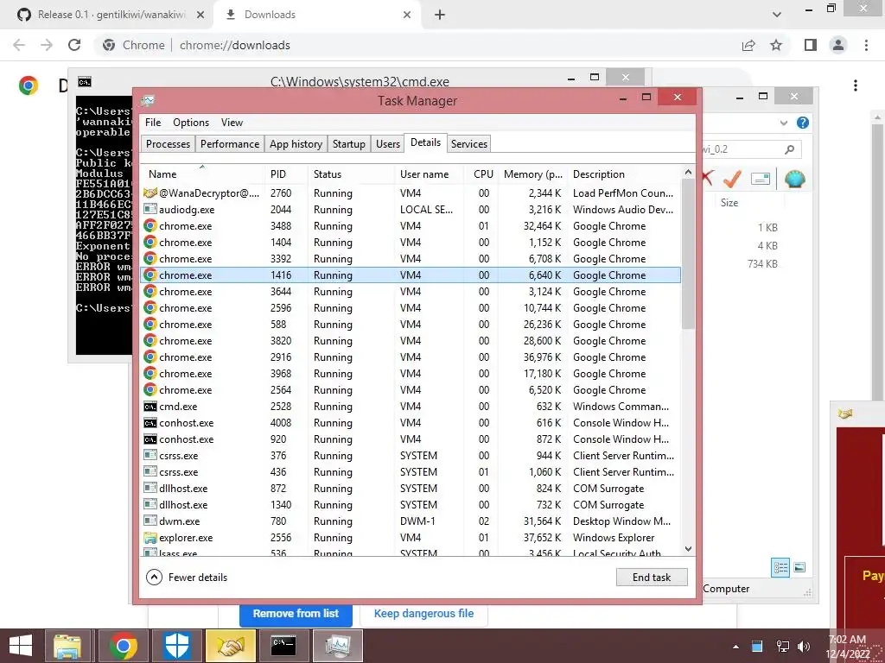Click the shell icon in Explorer toolbar
Screen dimensions: 885x663
(x=795, y=179)
